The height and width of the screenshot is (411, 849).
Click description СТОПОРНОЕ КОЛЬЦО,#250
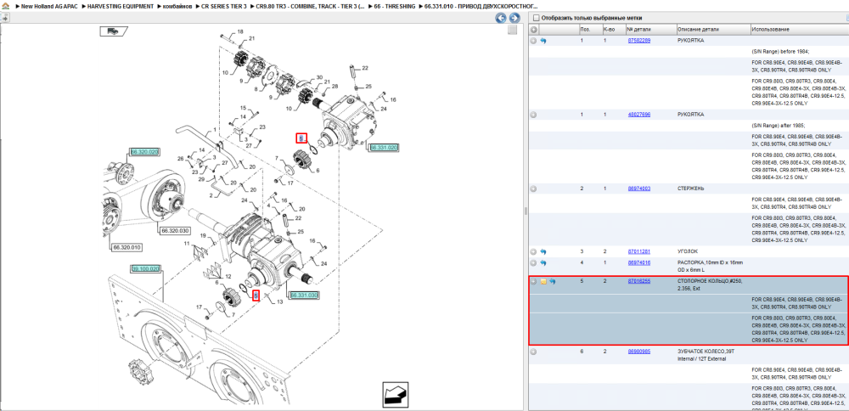710,284
